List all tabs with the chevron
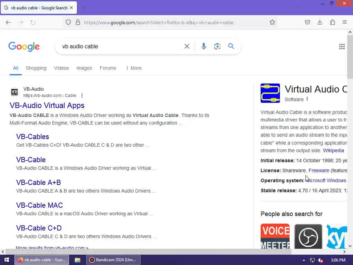Image resolution: width=353 pixels, height=265 pixels. [296, 8]
